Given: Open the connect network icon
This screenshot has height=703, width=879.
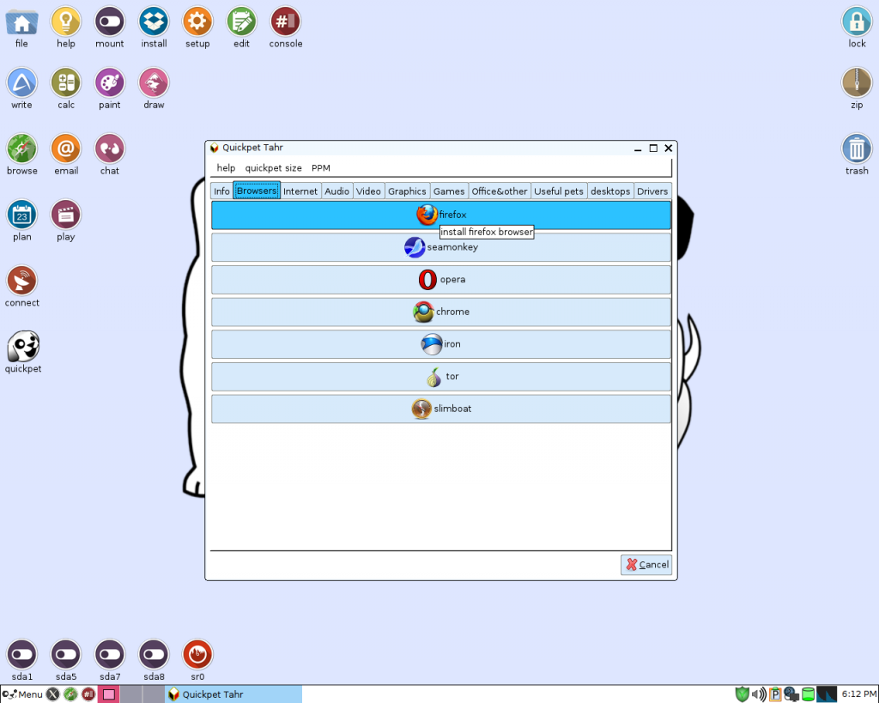Looking at the screenshot, I should (21, 286).
